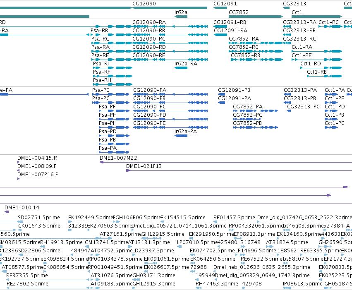This screenshot has width=352, height=290.
Task: Click protein label CG12090-PA
Action: pos(150,90)
